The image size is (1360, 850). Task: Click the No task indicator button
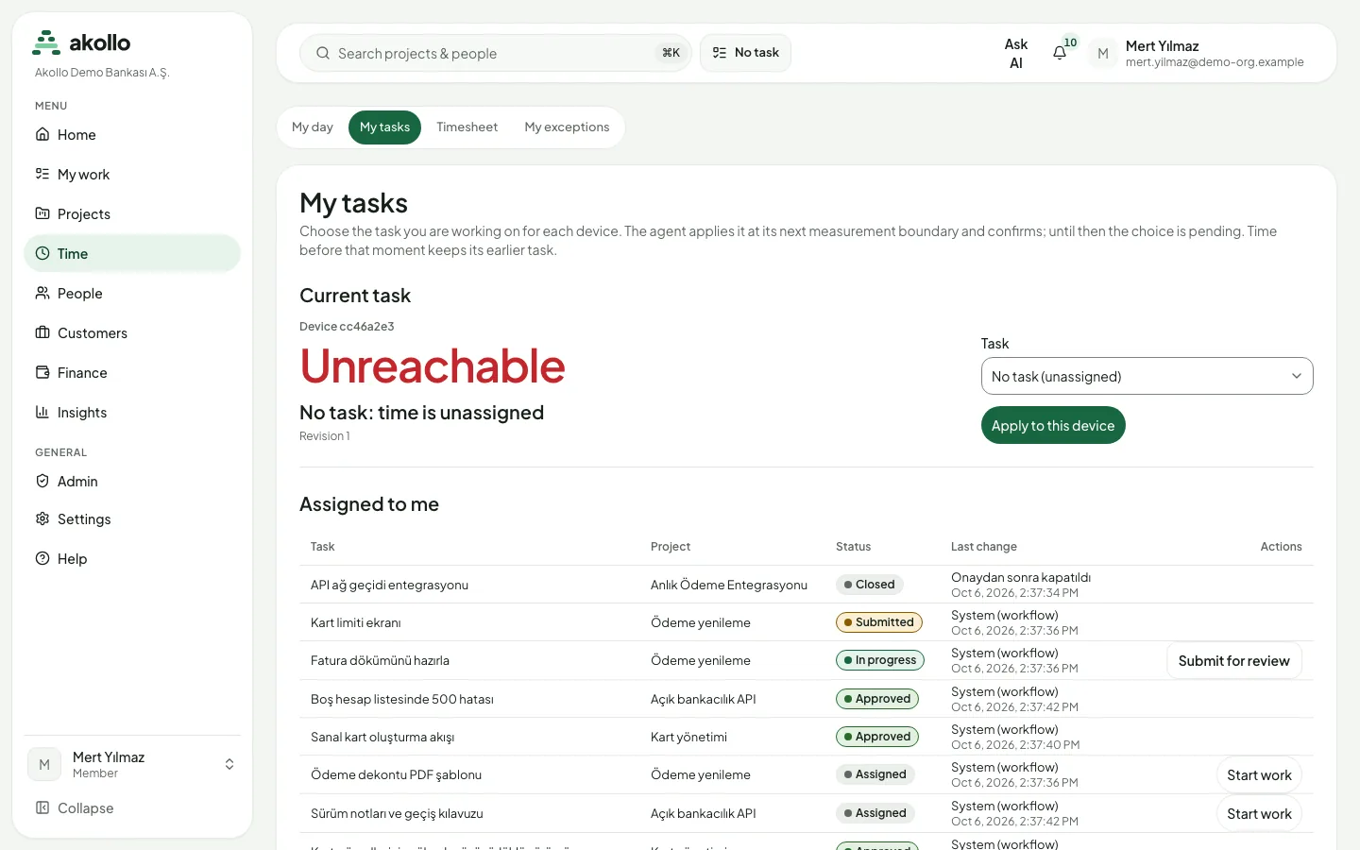tap(745, 53)
